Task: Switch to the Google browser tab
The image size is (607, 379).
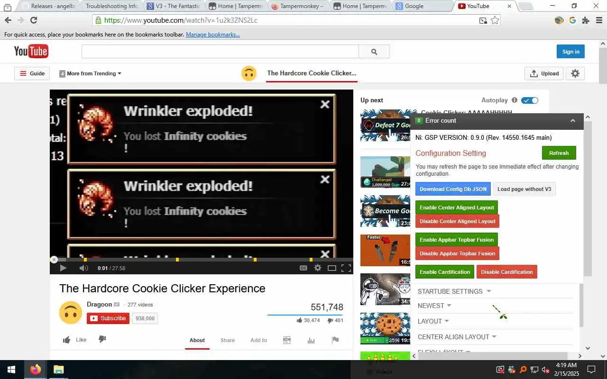Action: (422, 6)
